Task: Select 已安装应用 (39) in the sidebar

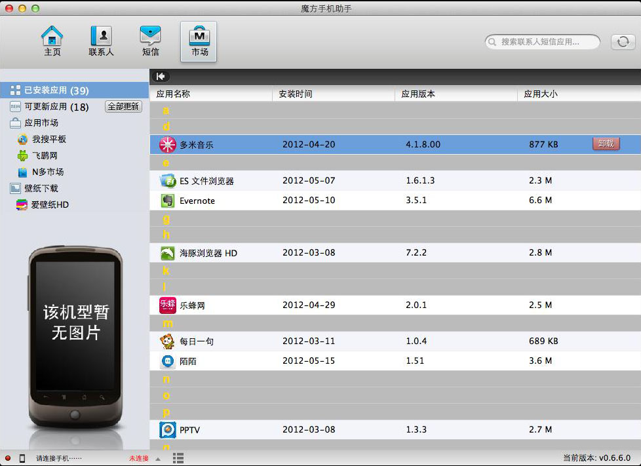Action: pyautogui.click(x=56, y=90)
